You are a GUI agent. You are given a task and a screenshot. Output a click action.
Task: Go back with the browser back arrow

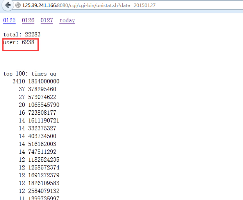pos(7,5)
